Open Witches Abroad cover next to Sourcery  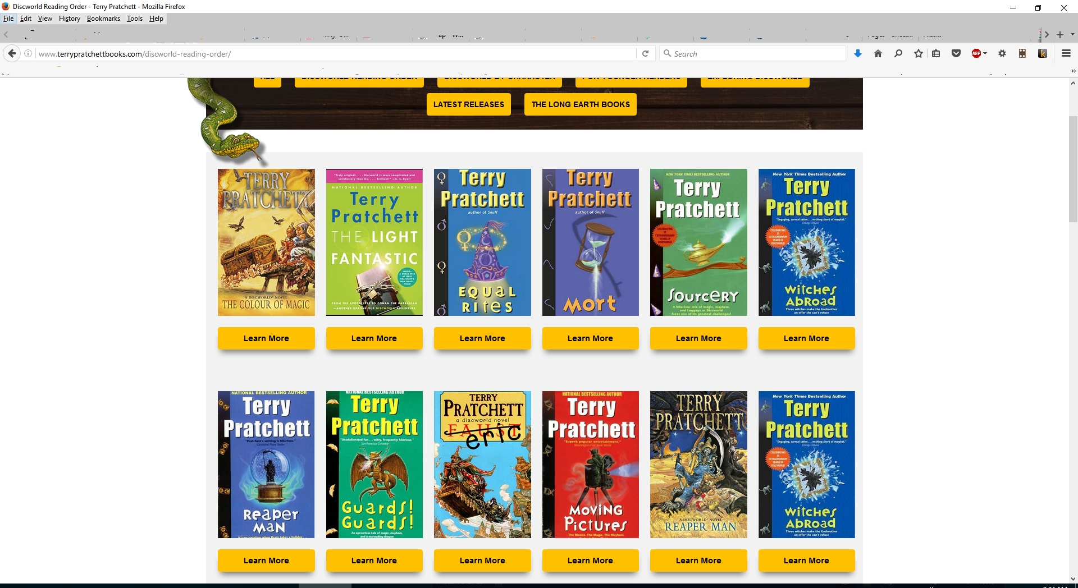[806, 242]
